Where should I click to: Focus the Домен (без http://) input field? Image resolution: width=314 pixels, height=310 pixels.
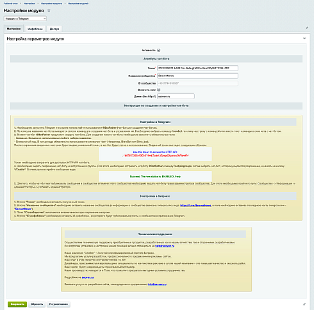click(x=176, y=96)
